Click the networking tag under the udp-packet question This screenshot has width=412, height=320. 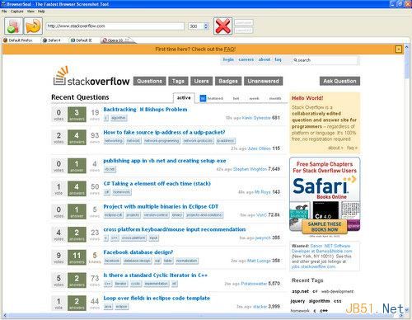point(114,141)
